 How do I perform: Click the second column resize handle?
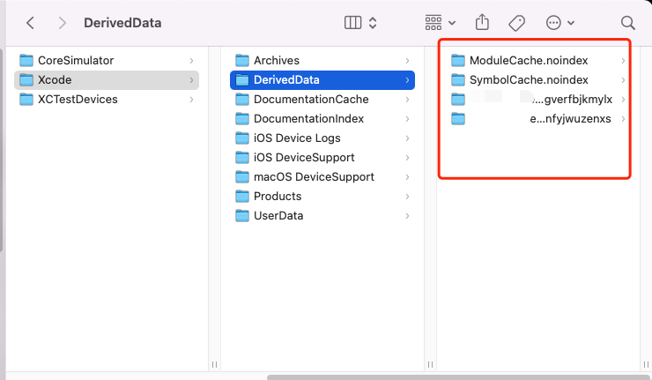[x=430, y=365]
